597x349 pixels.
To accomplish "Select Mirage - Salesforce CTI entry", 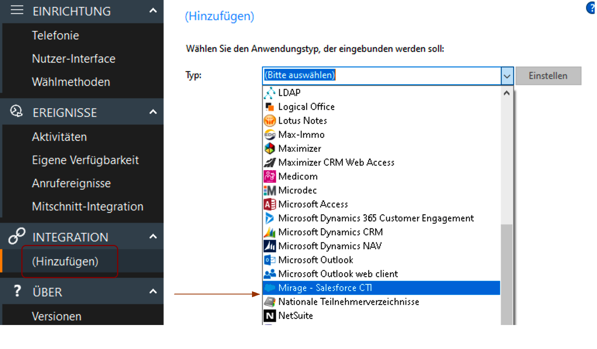I will [381, 288].
